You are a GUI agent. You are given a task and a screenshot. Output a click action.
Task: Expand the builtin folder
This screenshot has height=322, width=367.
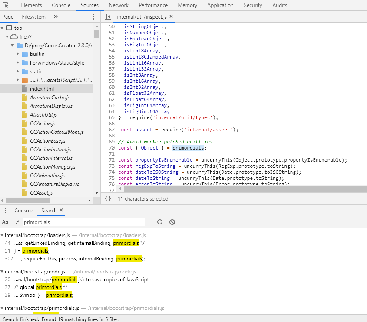(x=18, y=54)
